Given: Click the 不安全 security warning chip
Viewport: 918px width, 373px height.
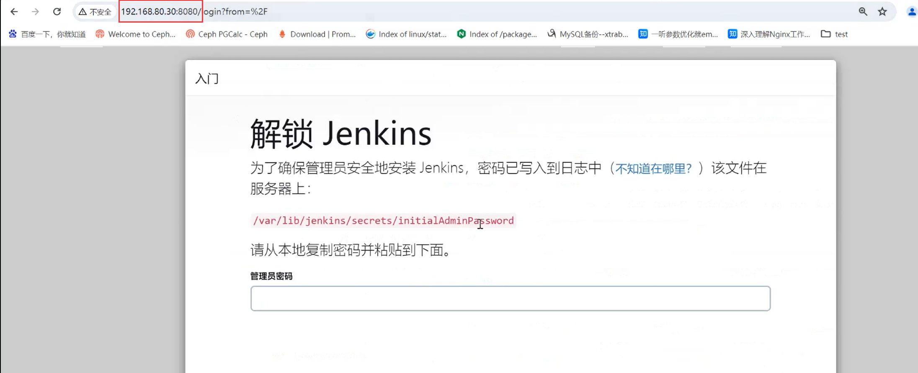Looking at the screenshot, I should tap(95, 12).
